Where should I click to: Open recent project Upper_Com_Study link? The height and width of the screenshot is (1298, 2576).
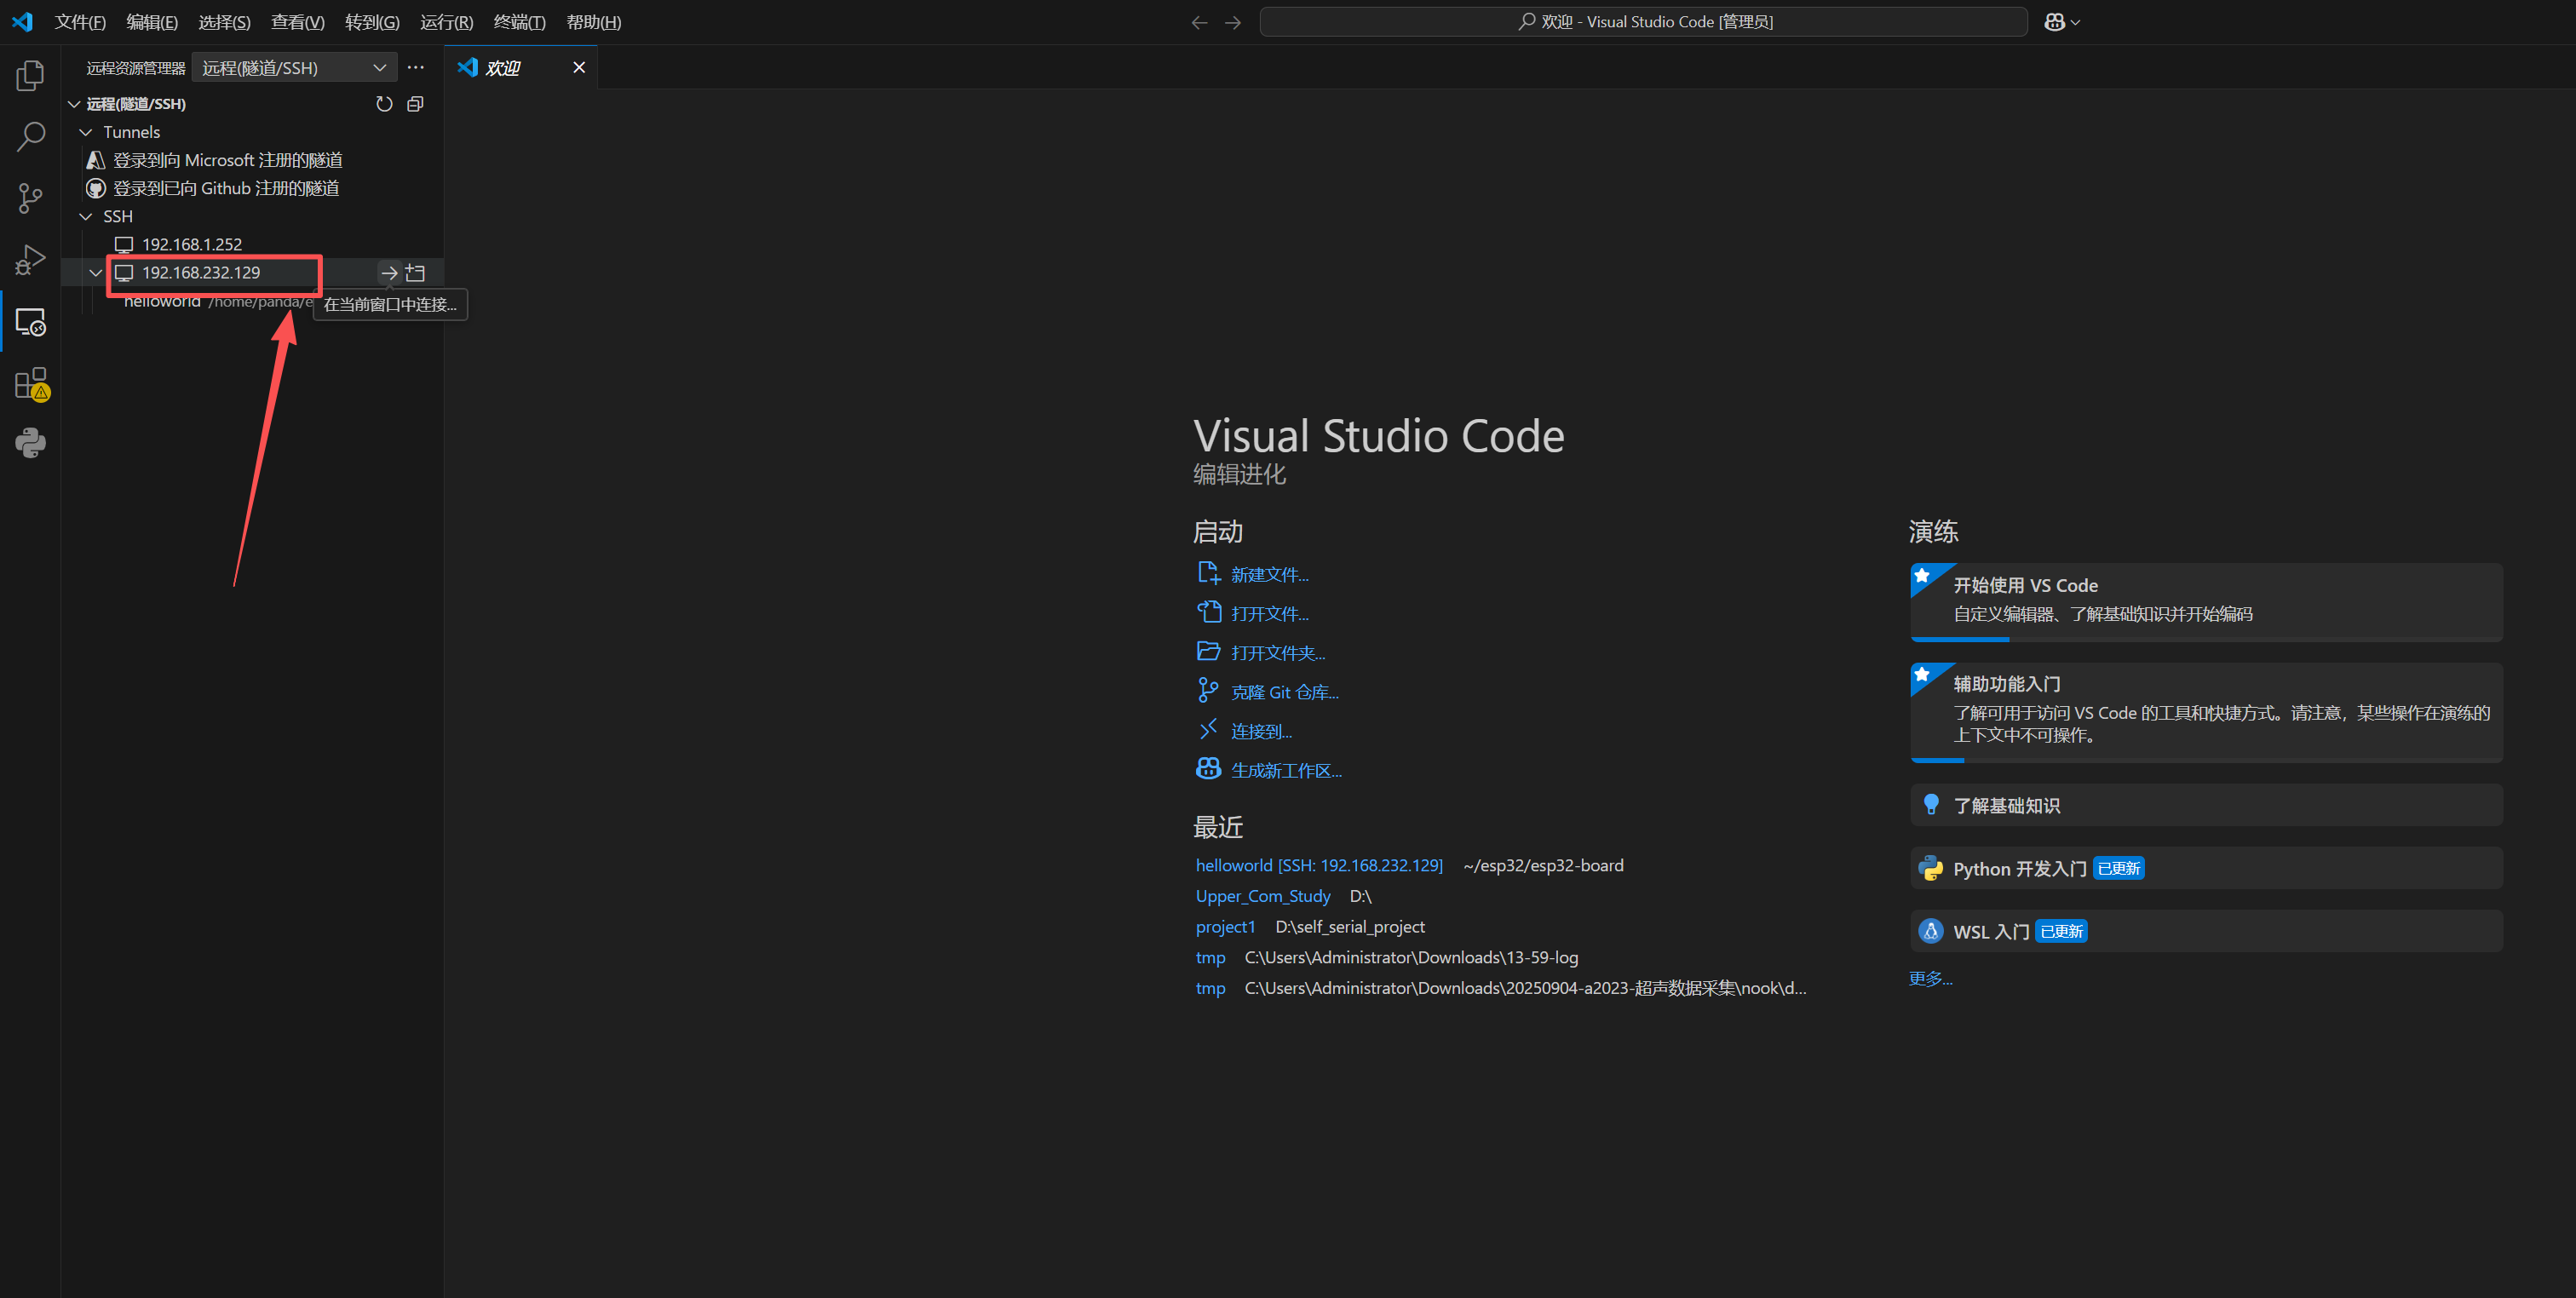1262,896
